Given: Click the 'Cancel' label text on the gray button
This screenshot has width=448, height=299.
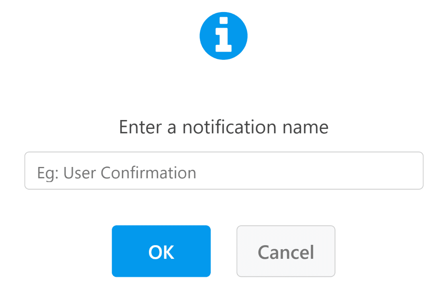Looking at the screenshot, I should click(286, 252).
